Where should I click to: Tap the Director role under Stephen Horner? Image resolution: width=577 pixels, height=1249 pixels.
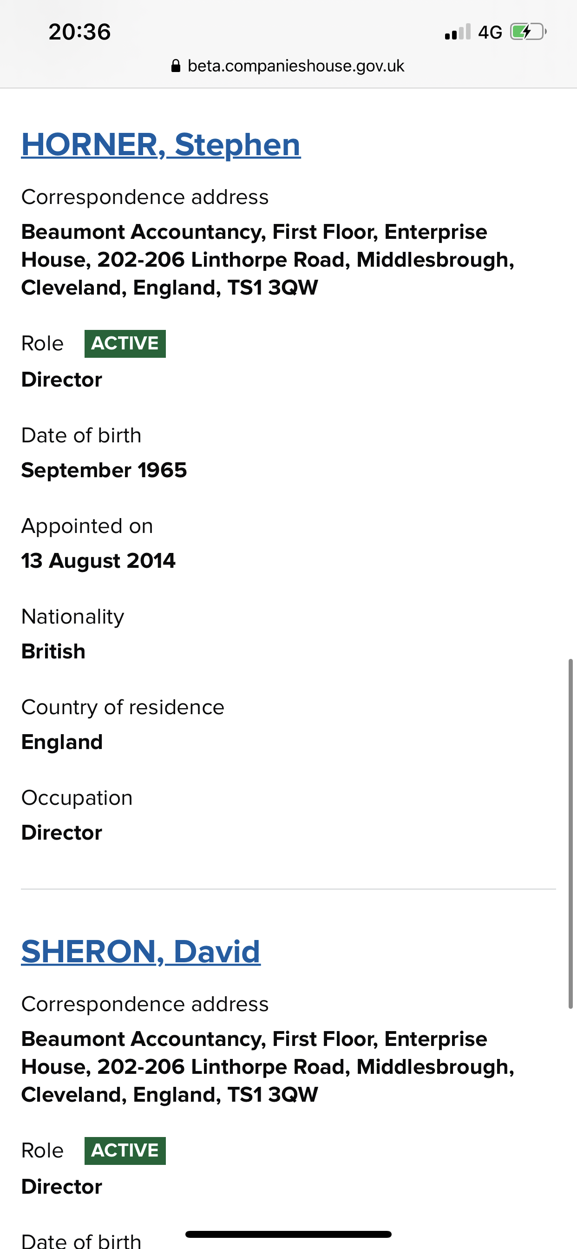(62, 380)
